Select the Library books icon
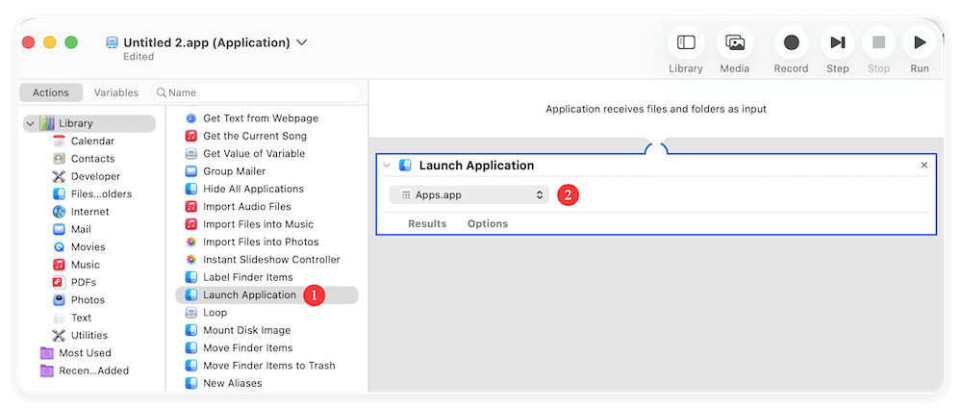The height and width of the screenshot is (410, 962). point(47,123)
